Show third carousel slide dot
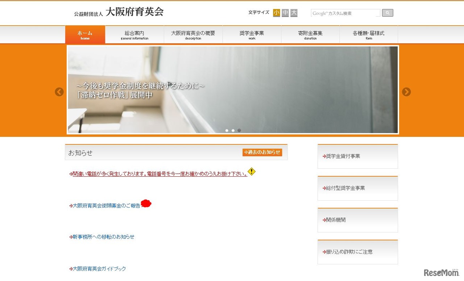 tap(239, 130)
